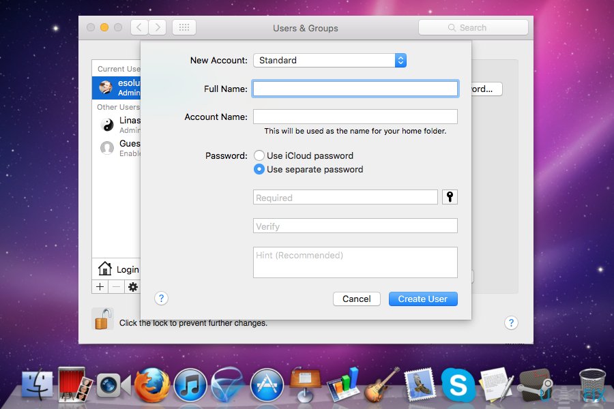Viewport: 614px width, 409px height.
Task: Launch Firefox from the Dock
Action: pyautogui.click(x=151, y=385)
